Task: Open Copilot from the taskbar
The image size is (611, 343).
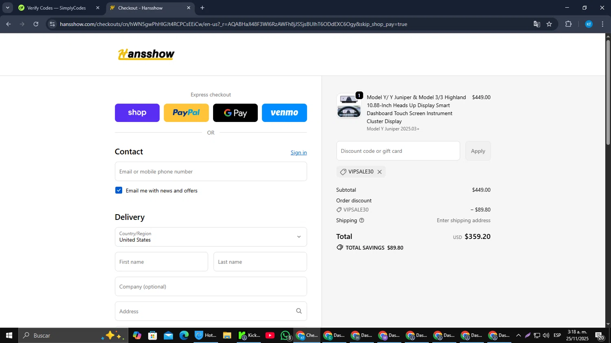Action: point(137,335)
